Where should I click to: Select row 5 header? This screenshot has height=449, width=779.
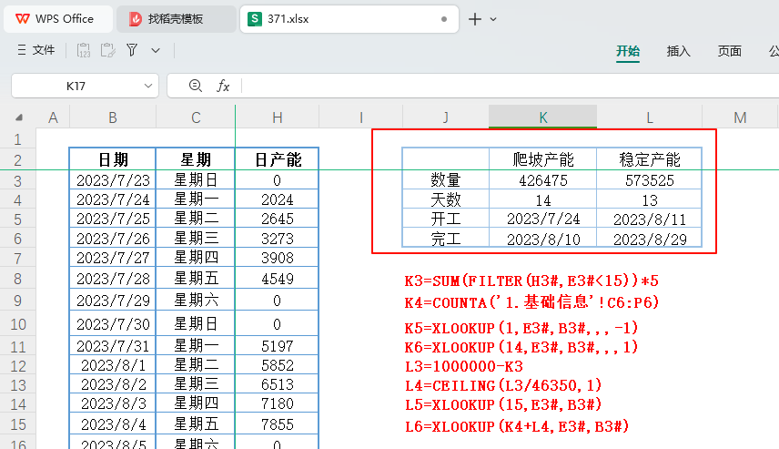pos(18,219)
